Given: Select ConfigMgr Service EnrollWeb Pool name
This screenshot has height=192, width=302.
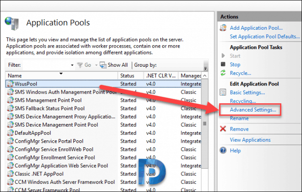Looking at the screenshot, I should coord(54,149).
